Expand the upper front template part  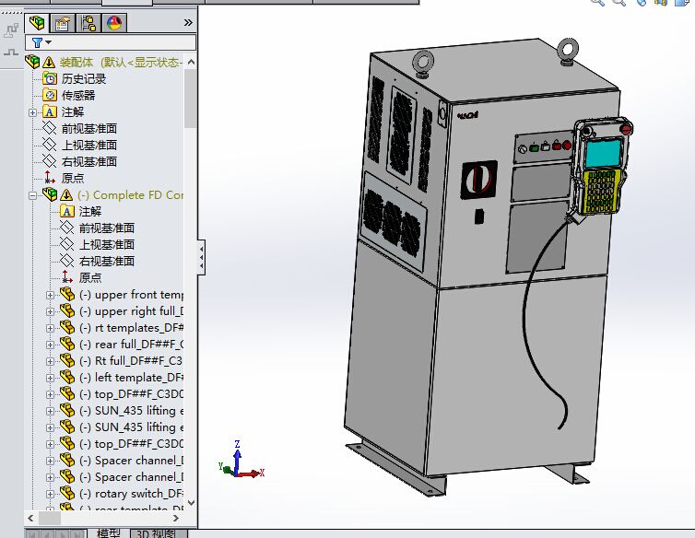click(50, 295)
